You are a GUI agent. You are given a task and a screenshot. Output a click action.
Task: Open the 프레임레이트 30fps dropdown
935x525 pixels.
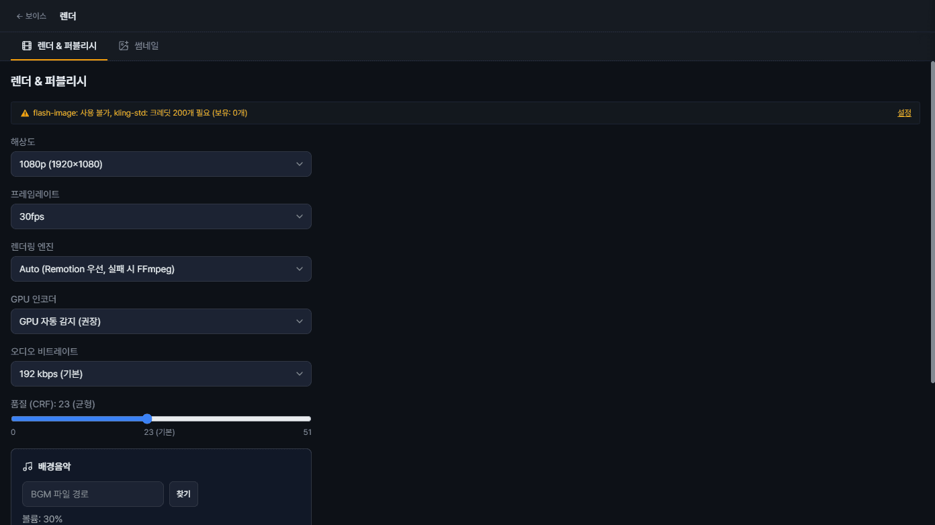pyautogui.click(x=161, y=216)
